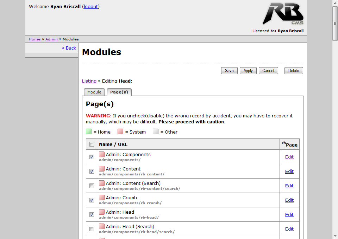338x239 pixels.
Task: Click the RB CMS logo
Action: [x=283, y=14]
